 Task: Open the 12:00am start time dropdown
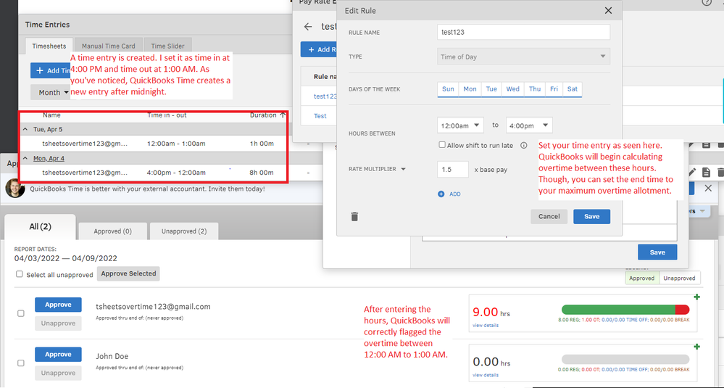(x=460, y=125)
